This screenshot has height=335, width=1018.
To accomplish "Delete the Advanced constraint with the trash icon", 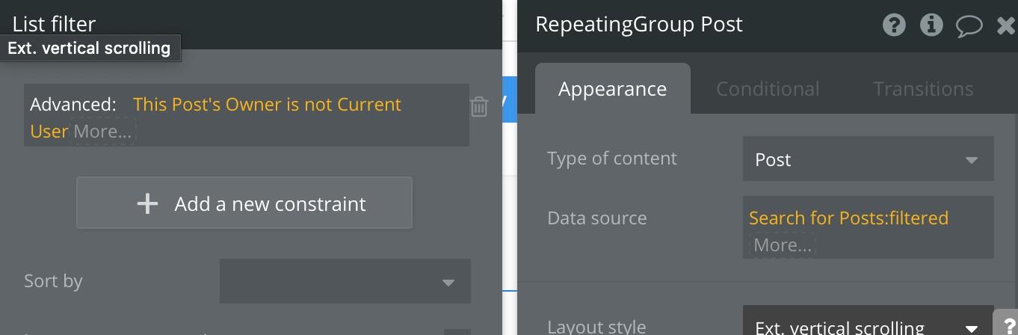I will 479,106.
